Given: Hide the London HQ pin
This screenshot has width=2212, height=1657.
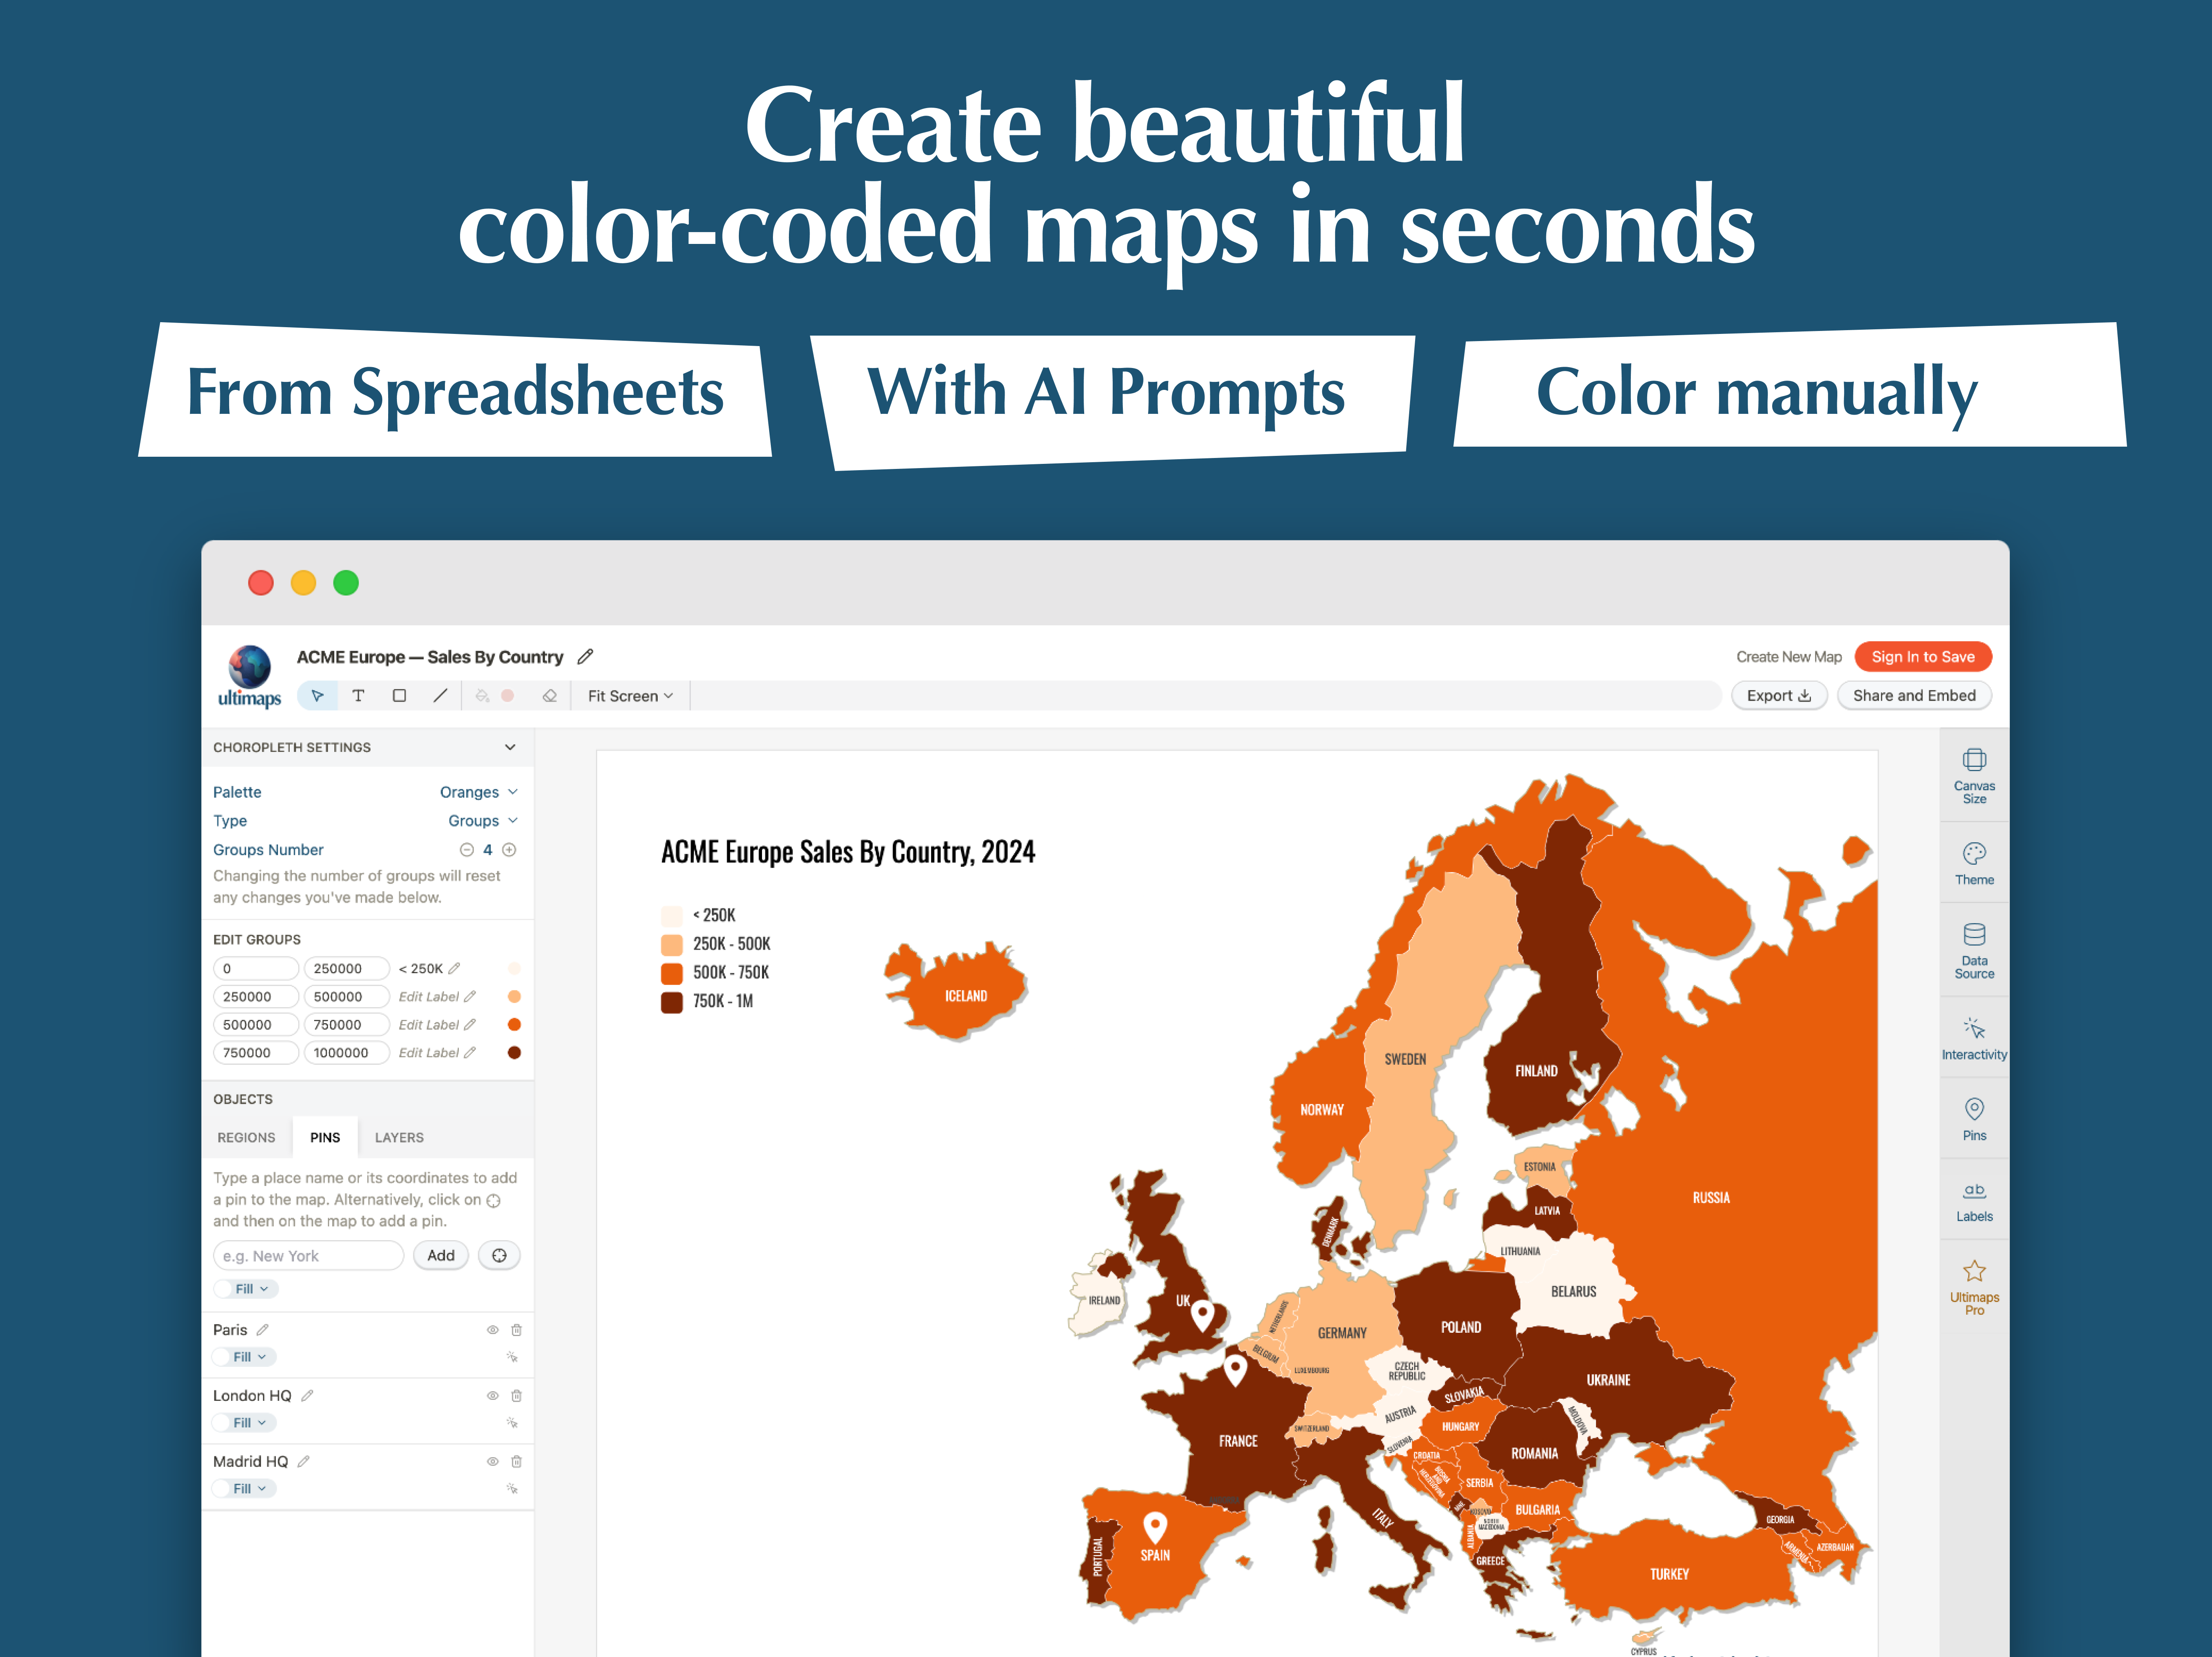Looking at the screenshot, I should [492, 1395].
